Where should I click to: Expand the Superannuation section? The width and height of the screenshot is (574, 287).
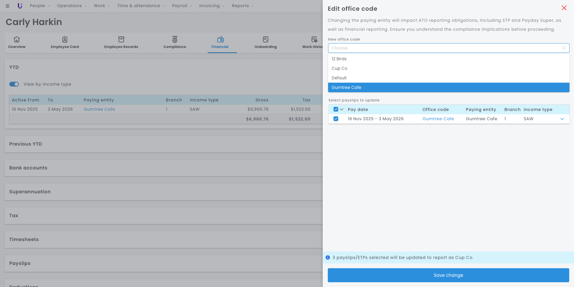click(163, 192)
